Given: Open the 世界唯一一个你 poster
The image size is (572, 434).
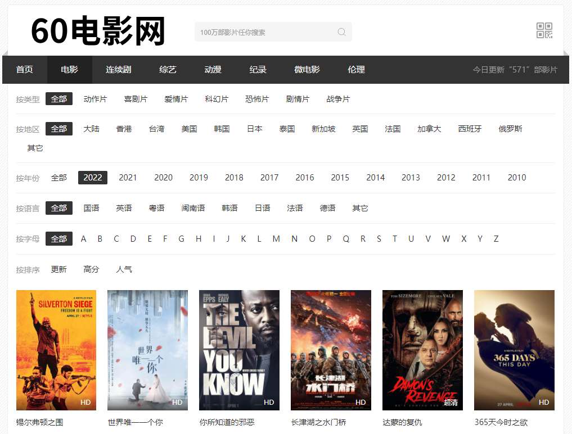Looking at the screenshot, I should [x=148, y=350].
